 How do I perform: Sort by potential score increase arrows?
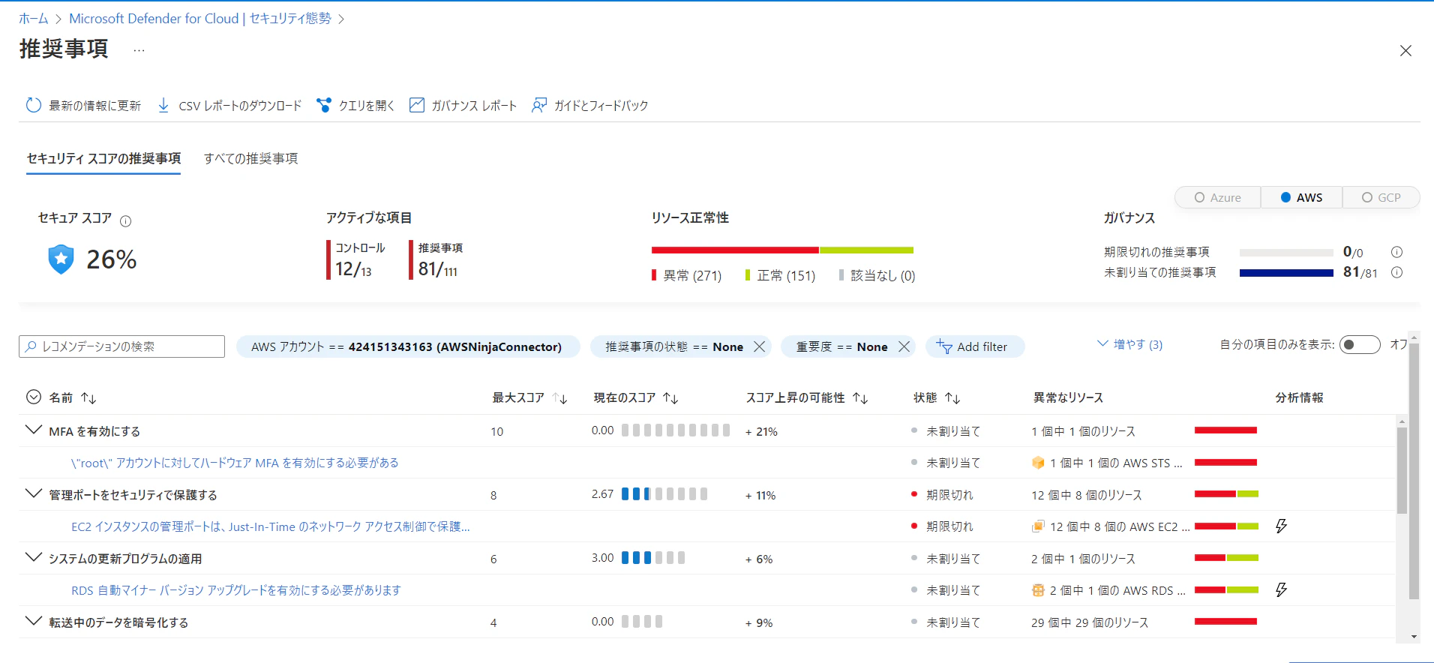860,397
